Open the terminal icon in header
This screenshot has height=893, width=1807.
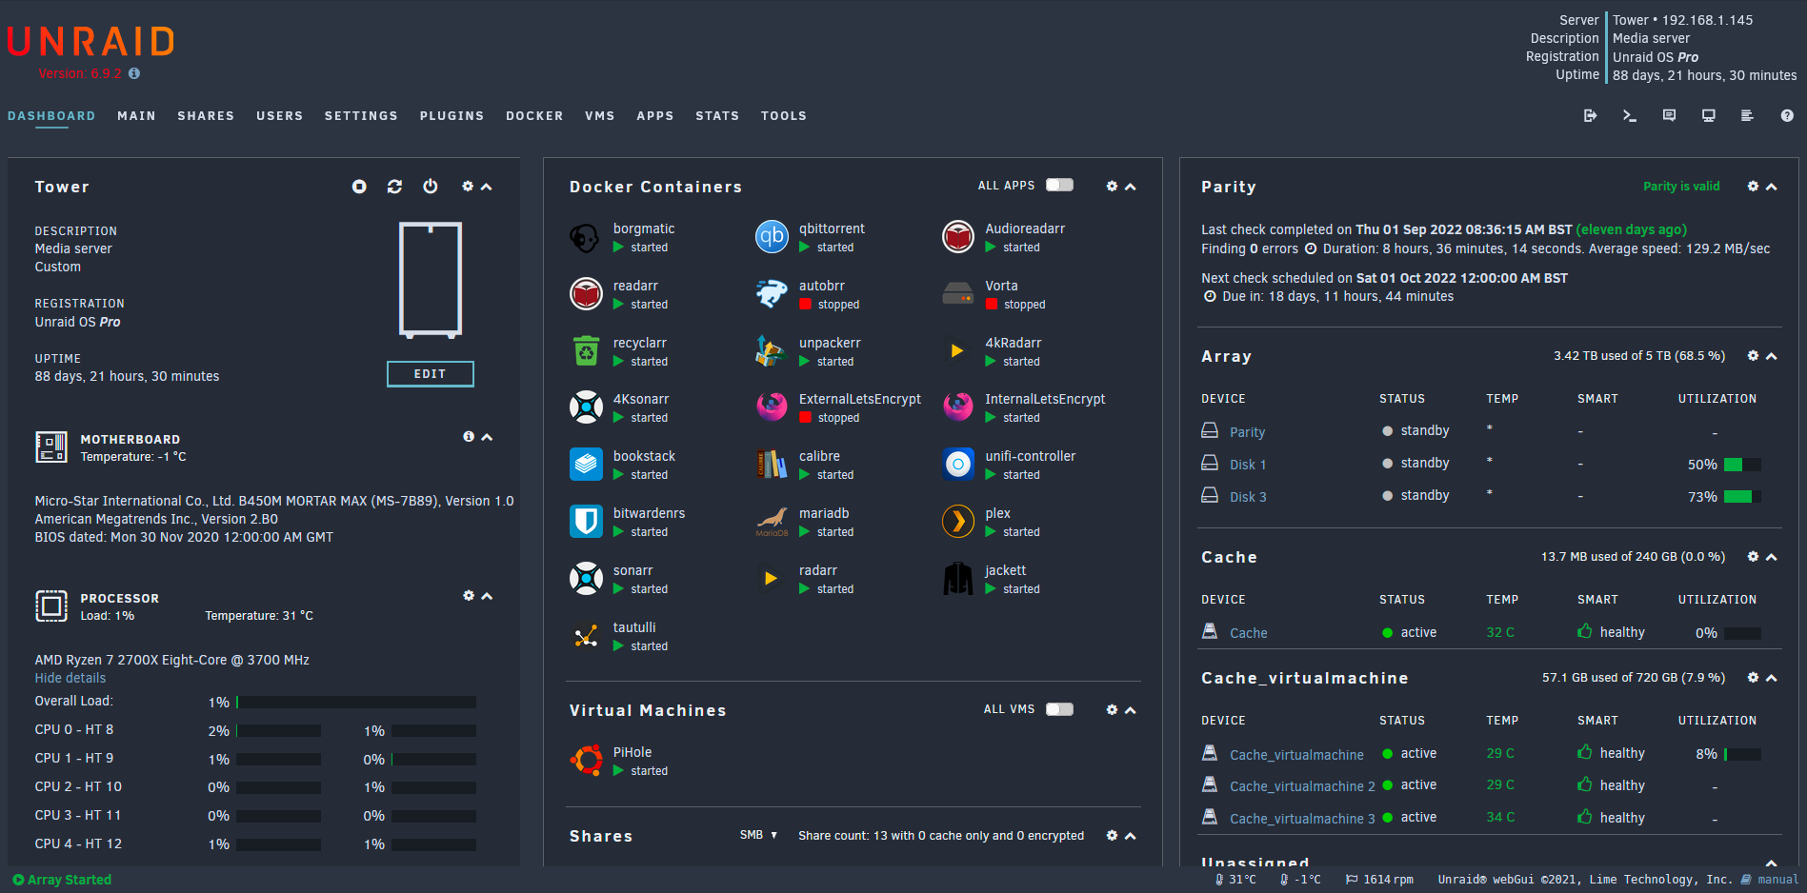pos(1630,115)
